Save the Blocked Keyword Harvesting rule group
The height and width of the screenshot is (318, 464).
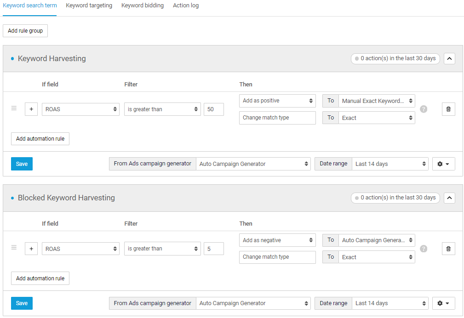point(22,303)
